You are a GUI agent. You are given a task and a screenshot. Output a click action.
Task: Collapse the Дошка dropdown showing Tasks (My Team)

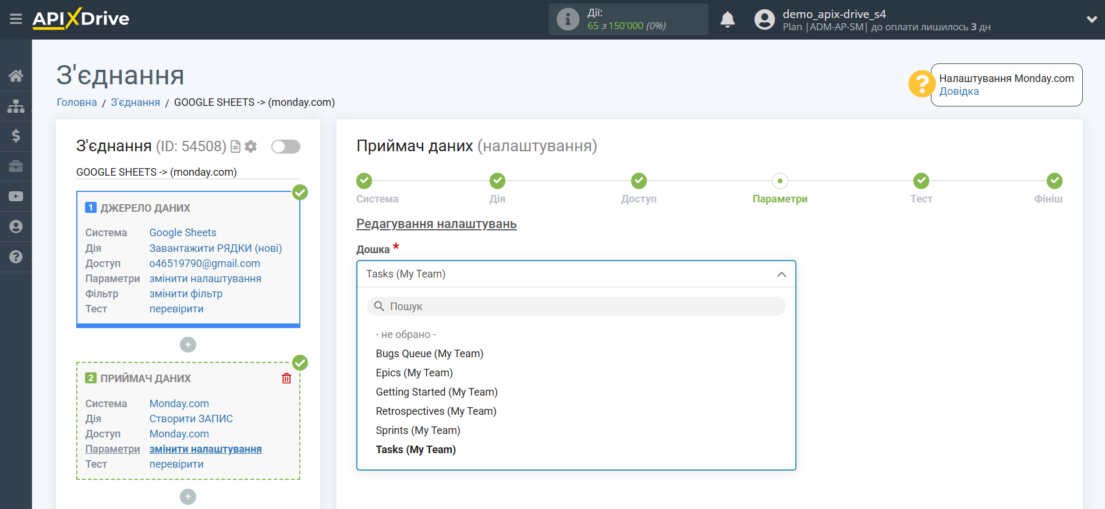[x=576, y=274]
